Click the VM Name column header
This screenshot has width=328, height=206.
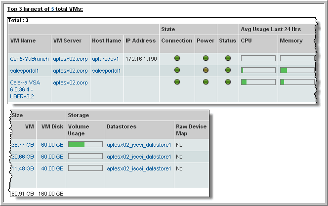click(x=23, y=41)
